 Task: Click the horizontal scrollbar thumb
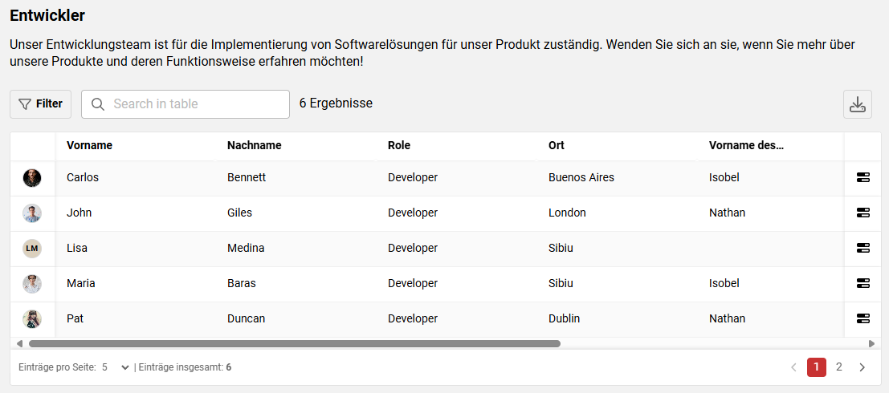[x=294, y=343]
